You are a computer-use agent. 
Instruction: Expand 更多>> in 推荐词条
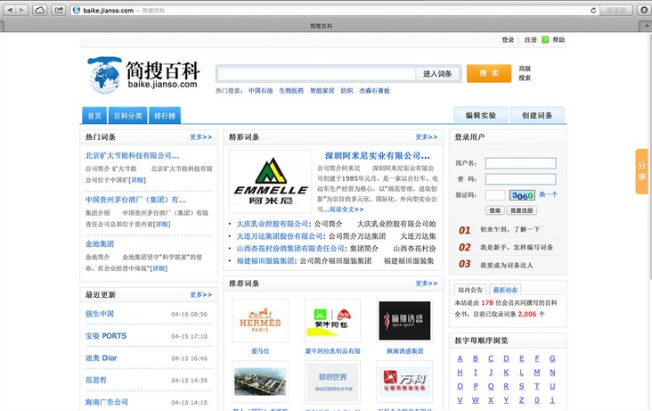(427, 284)
